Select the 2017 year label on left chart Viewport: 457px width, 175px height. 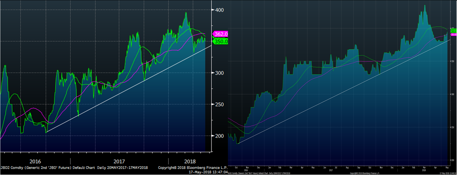[x=119, y=161]
